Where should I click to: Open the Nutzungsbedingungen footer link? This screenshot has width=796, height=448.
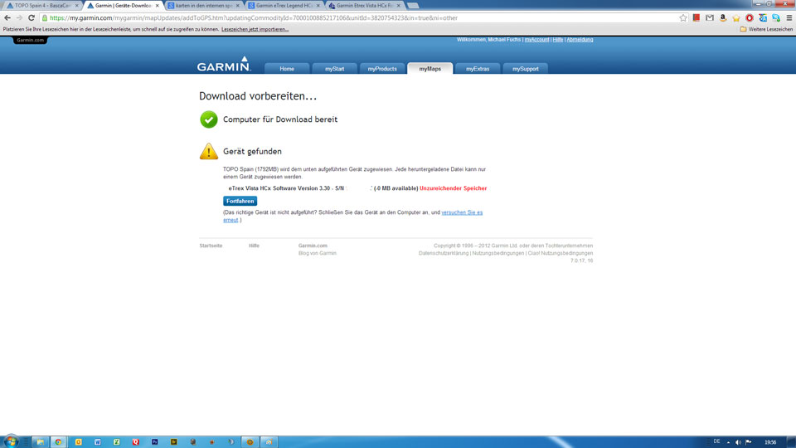498,254
